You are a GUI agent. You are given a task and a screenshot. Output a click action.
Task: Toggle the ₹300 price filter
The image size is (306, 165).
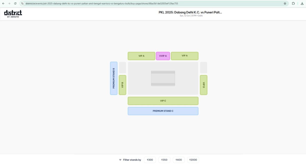click(150, 160)
